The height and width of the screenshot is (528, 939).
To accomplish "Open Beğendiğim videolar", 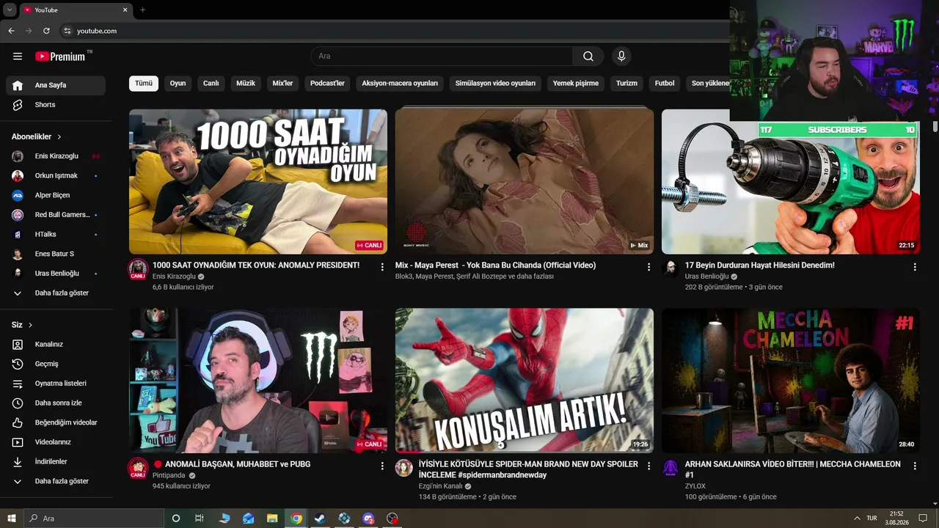I will 56,422.
